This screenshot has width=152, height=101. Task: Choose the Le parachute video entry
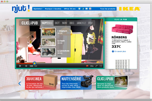(56, 52)
